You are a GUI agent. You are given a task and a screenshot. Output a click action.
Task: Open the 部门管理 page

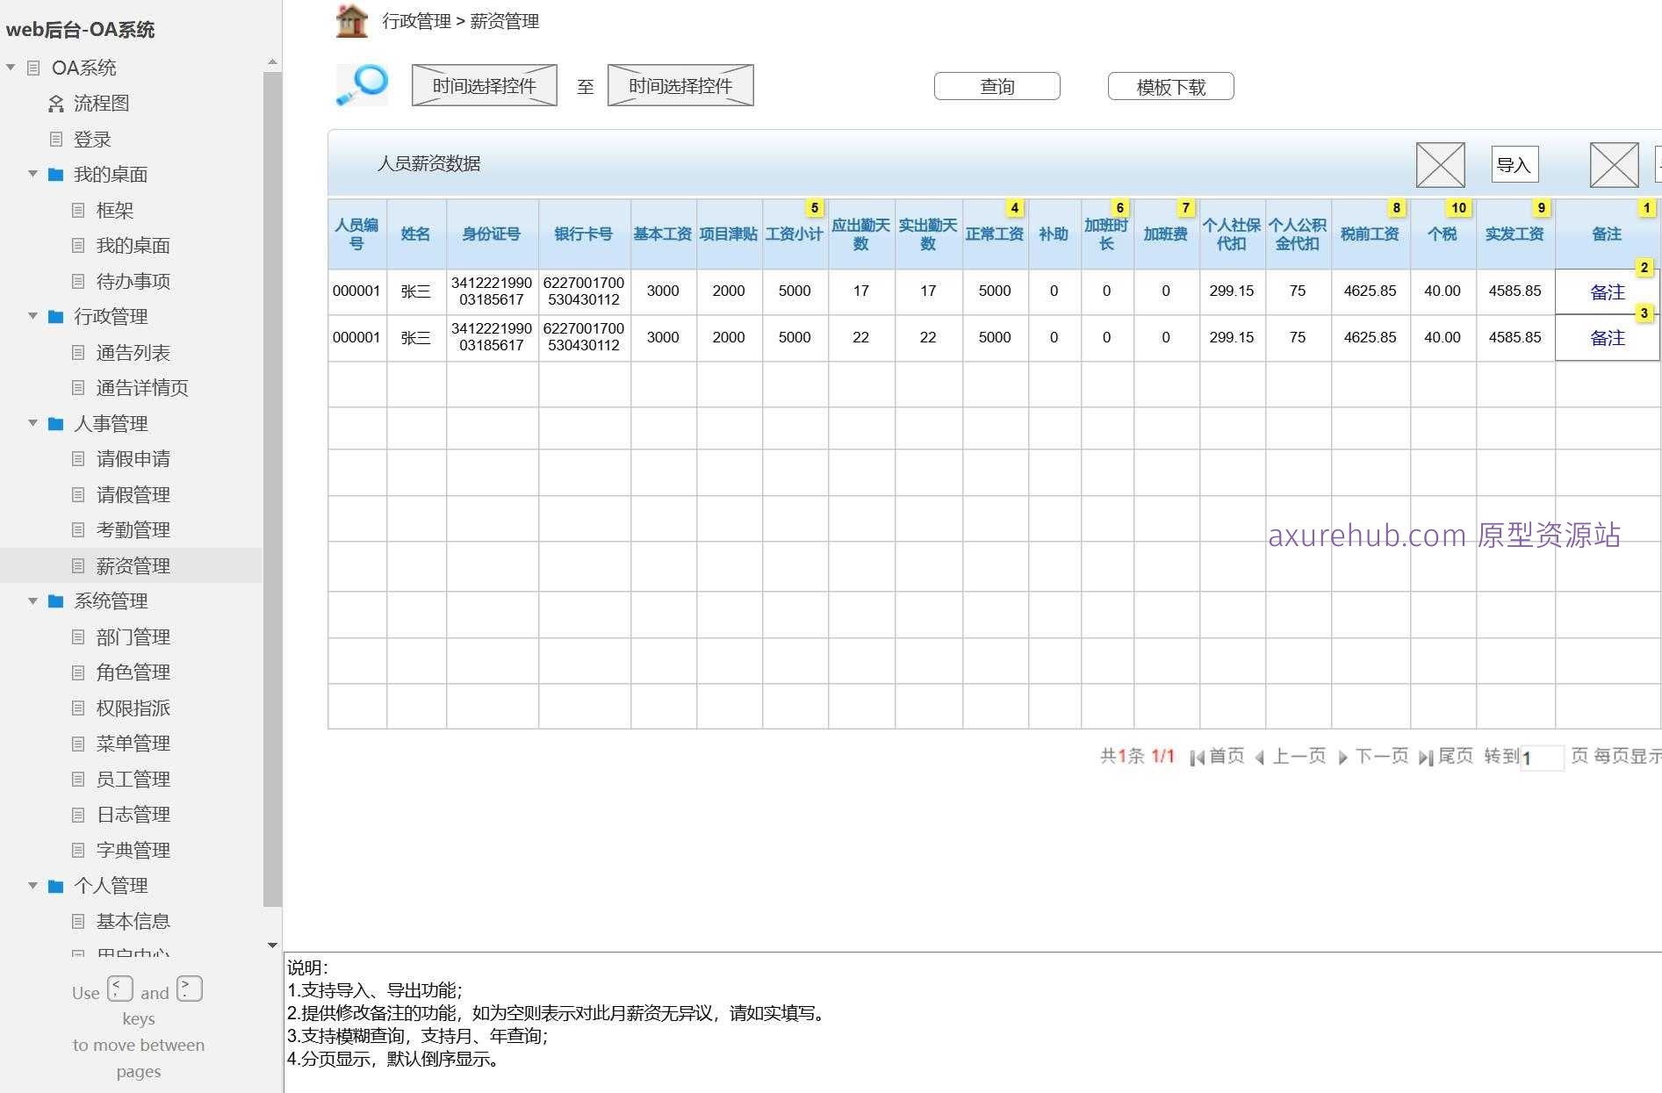point(133,636)
